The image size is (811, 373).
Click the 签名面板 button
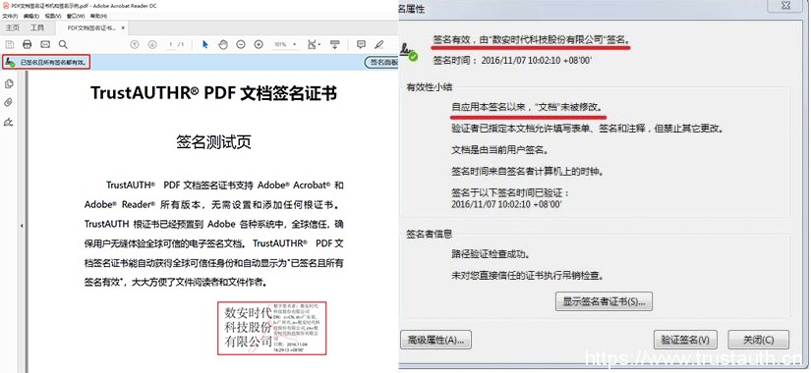pyautogui.click(x=382, y=63)
